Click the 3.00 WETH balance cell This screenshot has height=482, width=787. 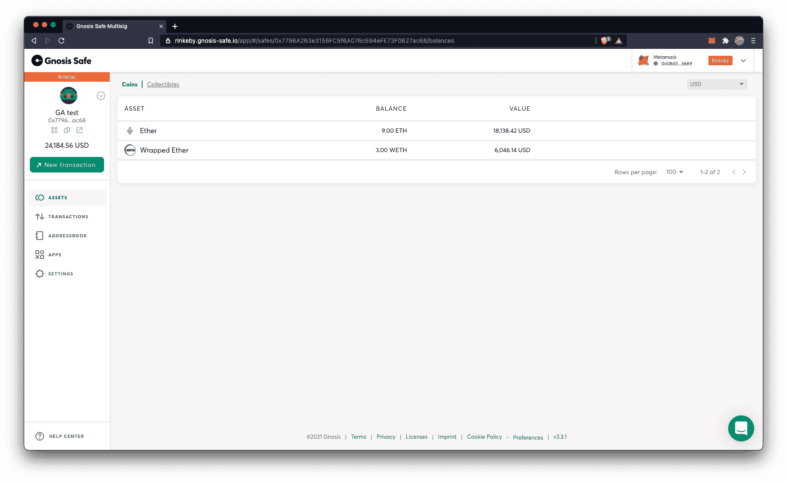pyautogui.click(x=391, y=150)
